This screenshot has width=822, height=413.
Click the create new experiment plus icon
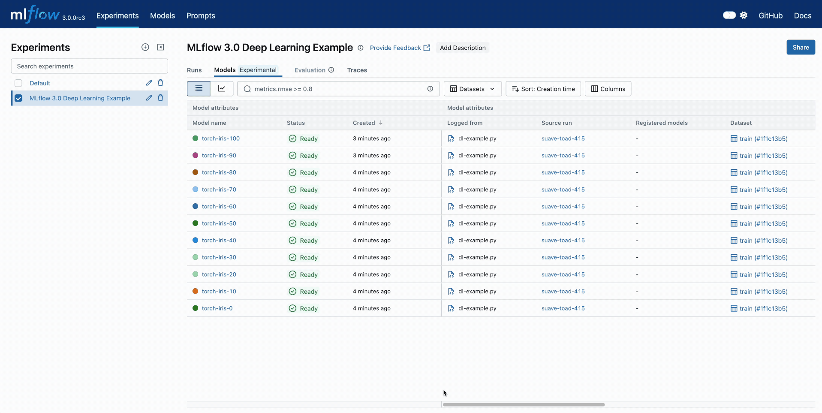(145, 47)
